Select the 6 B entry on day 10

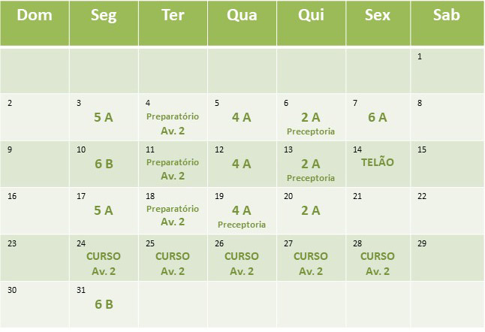[x=104, y=164]
